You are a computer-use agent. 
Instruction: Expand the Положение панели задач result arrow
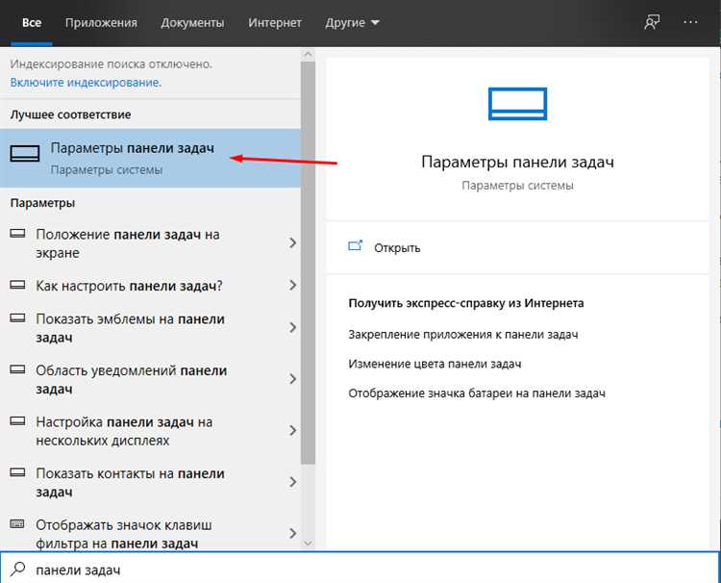point(292,243)
